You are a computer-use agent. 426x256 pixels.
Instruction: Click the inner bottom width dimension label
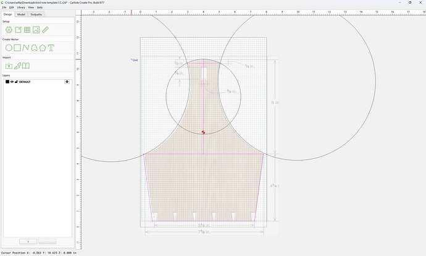pyautogui.click(x=204, y=225)
